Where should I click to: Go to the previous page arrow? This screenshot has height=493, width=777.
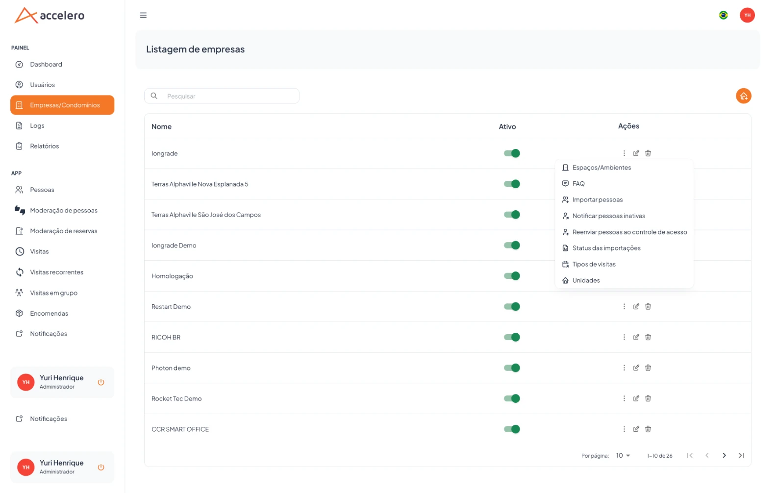point(707,456)
